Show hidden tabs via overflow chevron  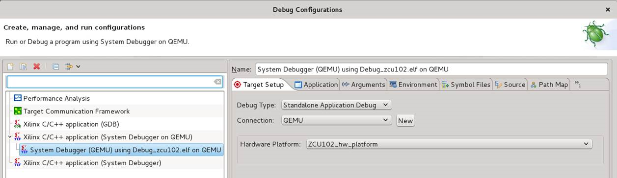click(x=578, y=84)
